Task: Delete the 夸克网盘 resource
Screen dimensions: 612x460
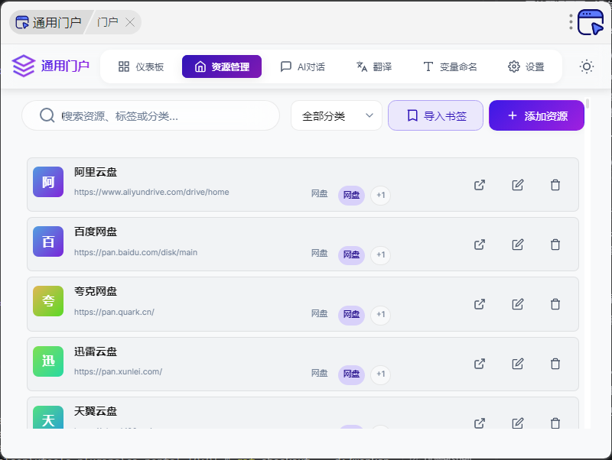Action: click(555, 304)
